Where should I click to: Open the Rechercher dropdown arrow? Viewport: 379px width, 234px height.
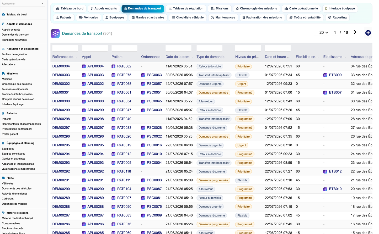point(42,4)
